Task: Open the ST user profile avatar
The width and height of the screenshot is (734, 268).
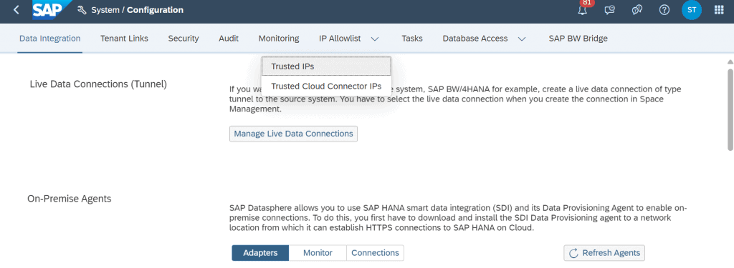Action: (692, 10)
